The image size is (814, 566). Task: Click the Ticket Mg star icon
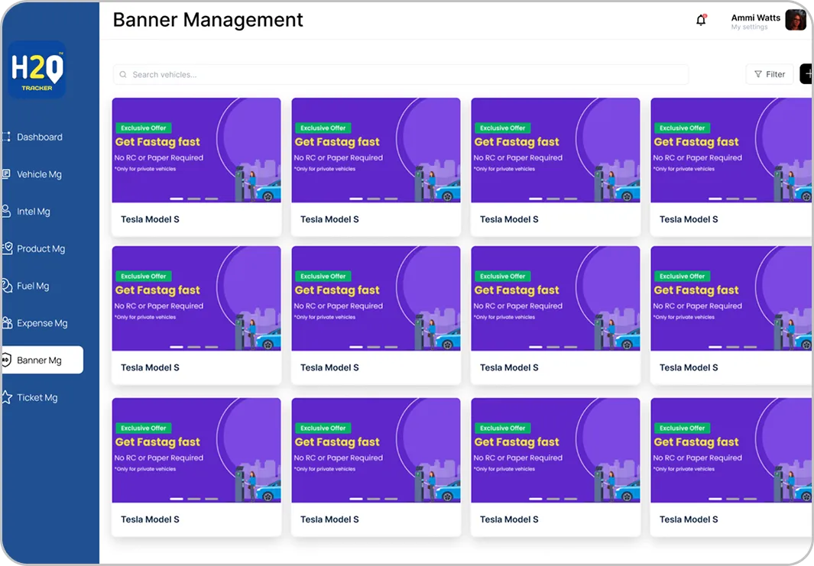click(x=7, y=397)
